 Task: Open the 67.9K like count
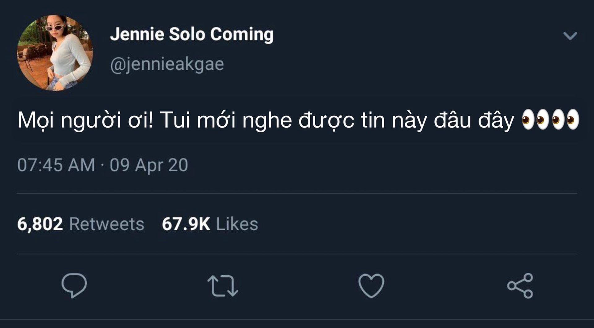pyautogui.click(x=186, y=224)
